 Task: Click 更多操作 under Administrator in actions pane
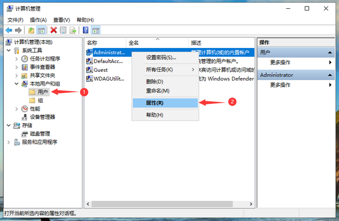click(x=280, y=85)
